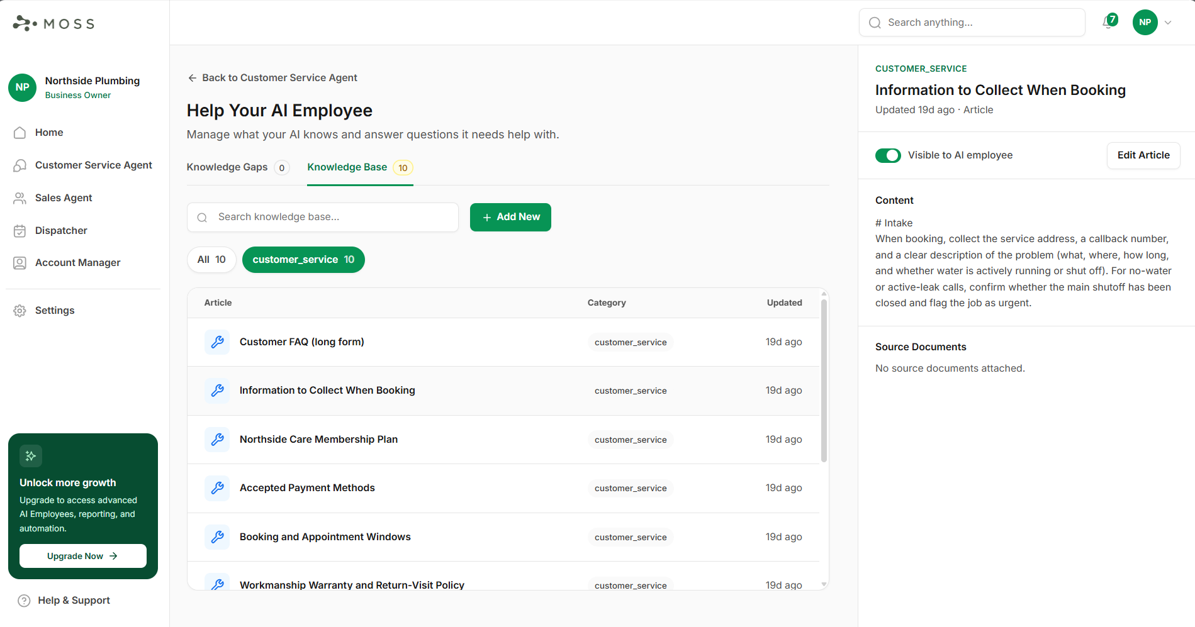This screenshot has width=1195, height=627.
Task: Focus the Search anything field
Action: (972, 23)
